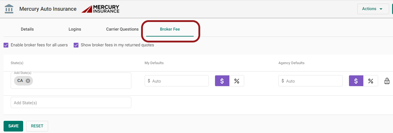393x133 pixels.
Task: Click the bank building carrier icon
Action: point(9,9)
